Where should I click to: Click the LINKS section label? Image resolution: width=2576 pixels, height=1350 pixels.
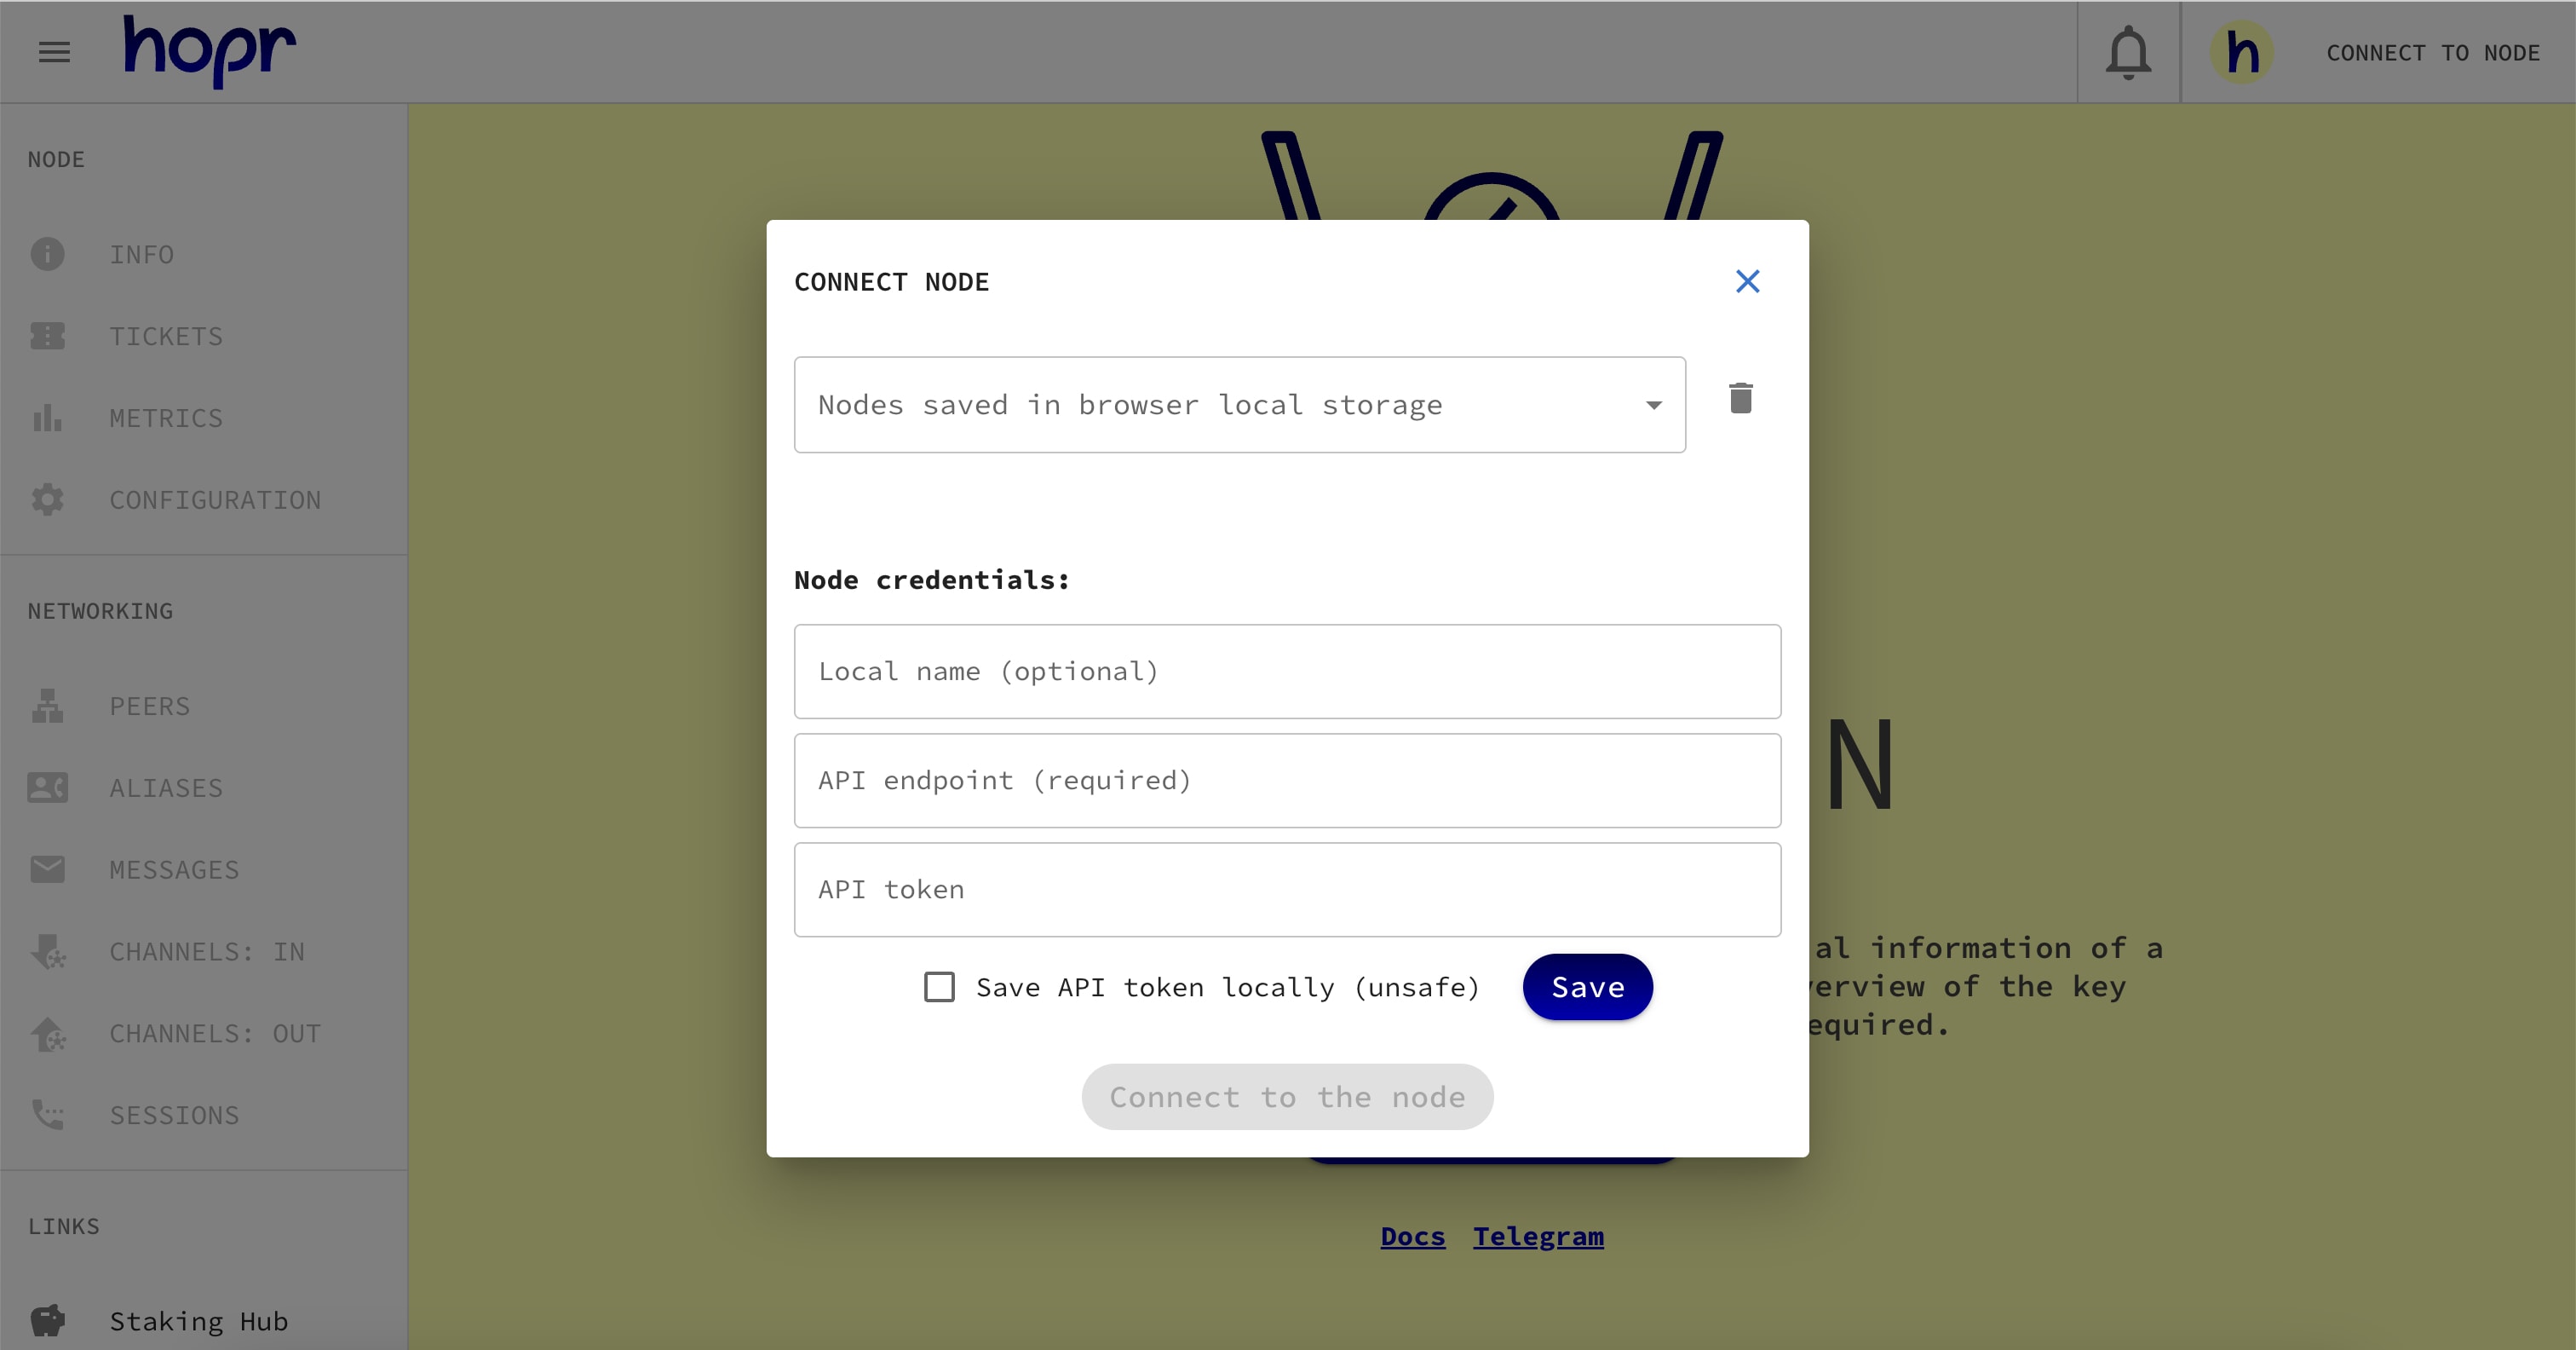click(63, 1227)
